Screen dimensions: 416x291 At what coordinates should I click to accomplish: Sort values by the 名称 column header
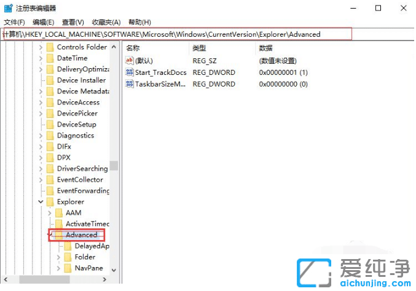coord(133,47)
